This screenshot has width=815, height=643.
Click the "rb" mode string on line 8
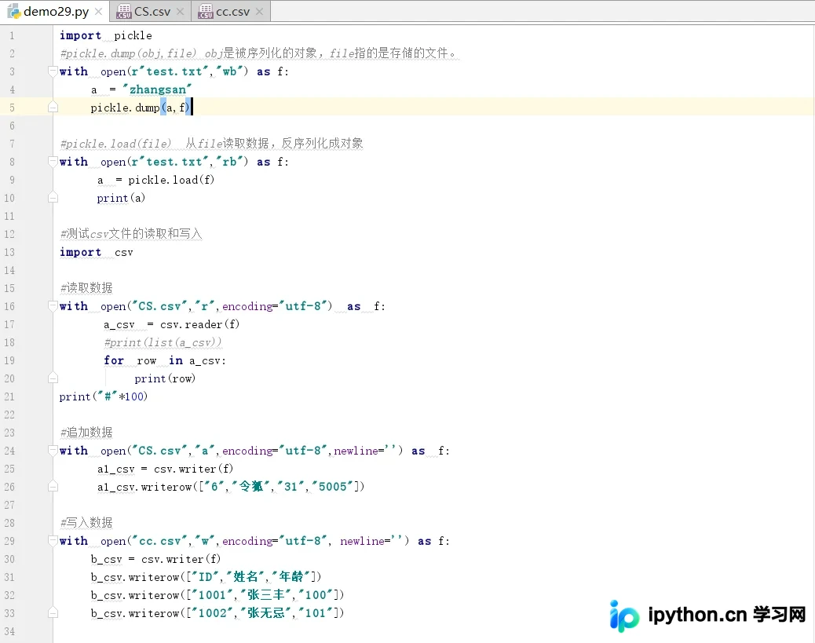(x=229, y=162)
